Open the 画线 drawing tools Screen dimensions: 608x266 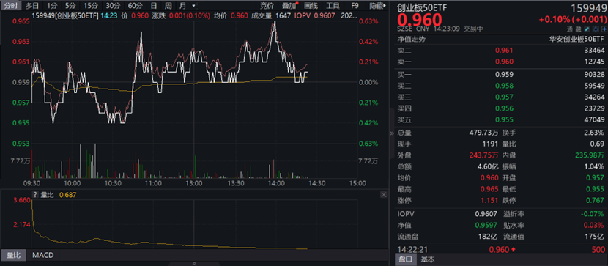point(311,6)
